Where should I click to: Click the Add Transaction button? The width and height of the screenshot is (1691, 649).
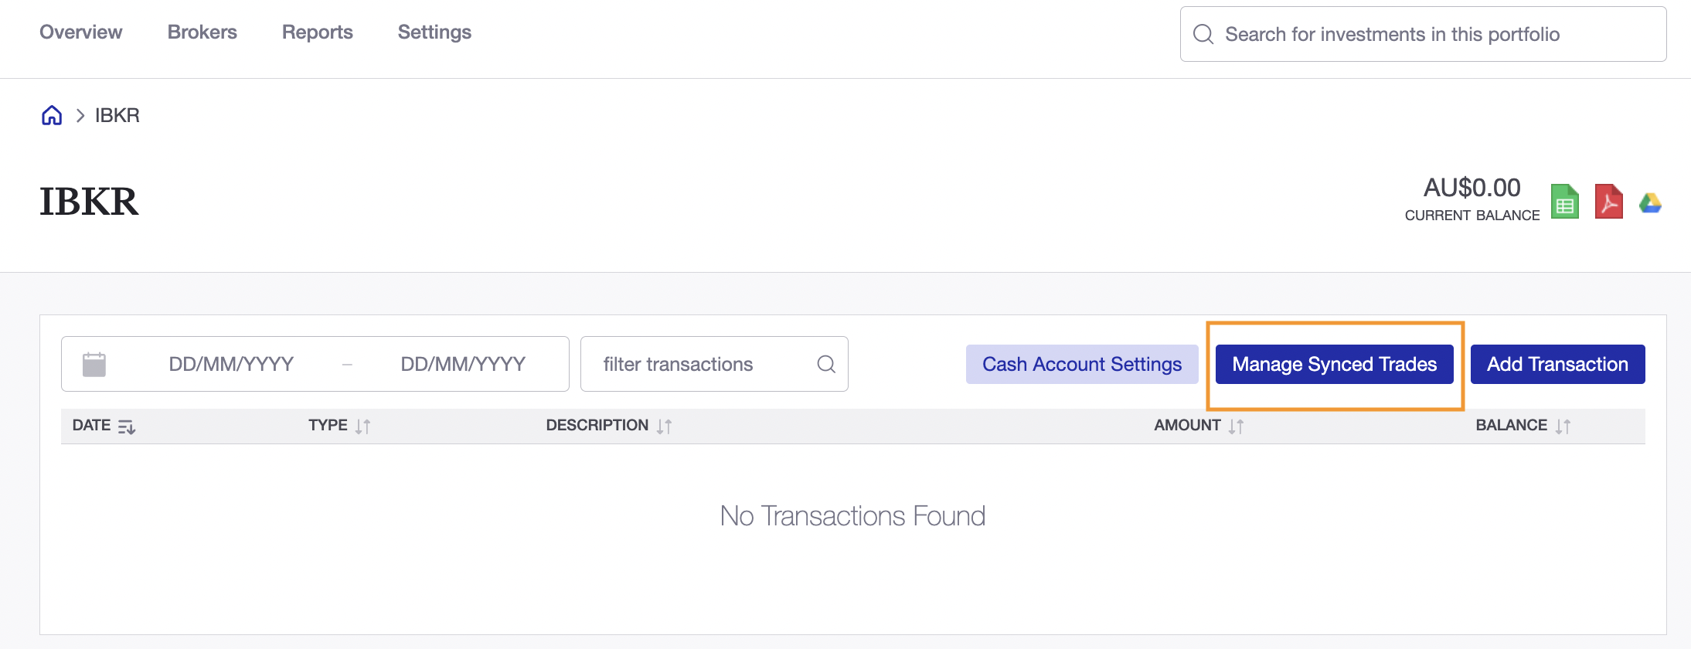coord(1557,364)
